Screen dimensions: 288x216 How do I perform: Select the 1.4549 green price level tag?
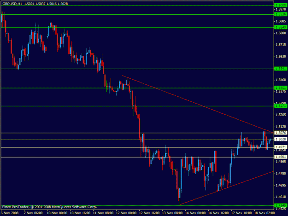[x=281, y=205]
